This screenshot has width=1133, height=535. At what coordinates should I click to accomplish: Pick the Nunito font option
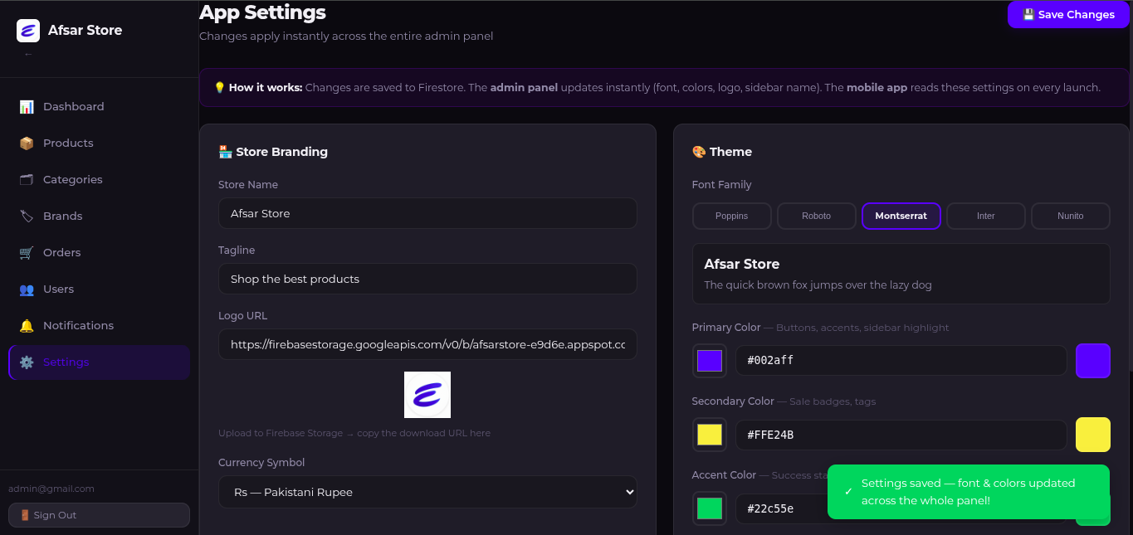click(x=1071, y=216)
